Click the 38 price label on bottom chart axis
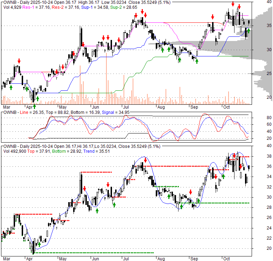The height and width of the screenshot is (261, 273). tap(269, 156)
